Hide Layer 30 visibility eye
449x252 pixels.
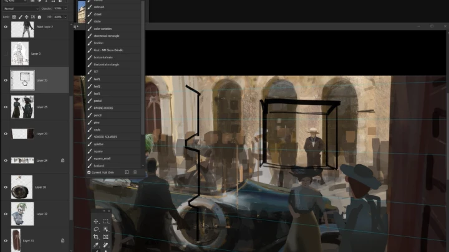[x=6, y=187]
